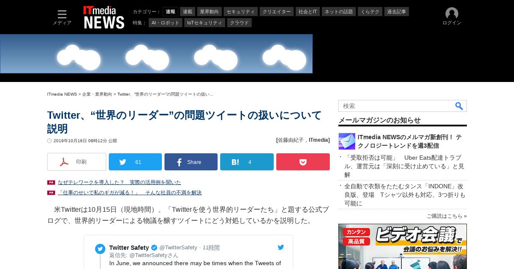Click the mail magazine envelope icon
The image size is (514, 269).
347,141
